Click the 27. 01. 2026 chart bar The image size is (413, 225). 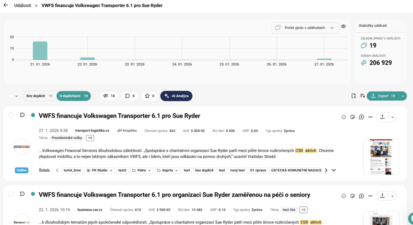pyautogui.click(x=324, y=59)
